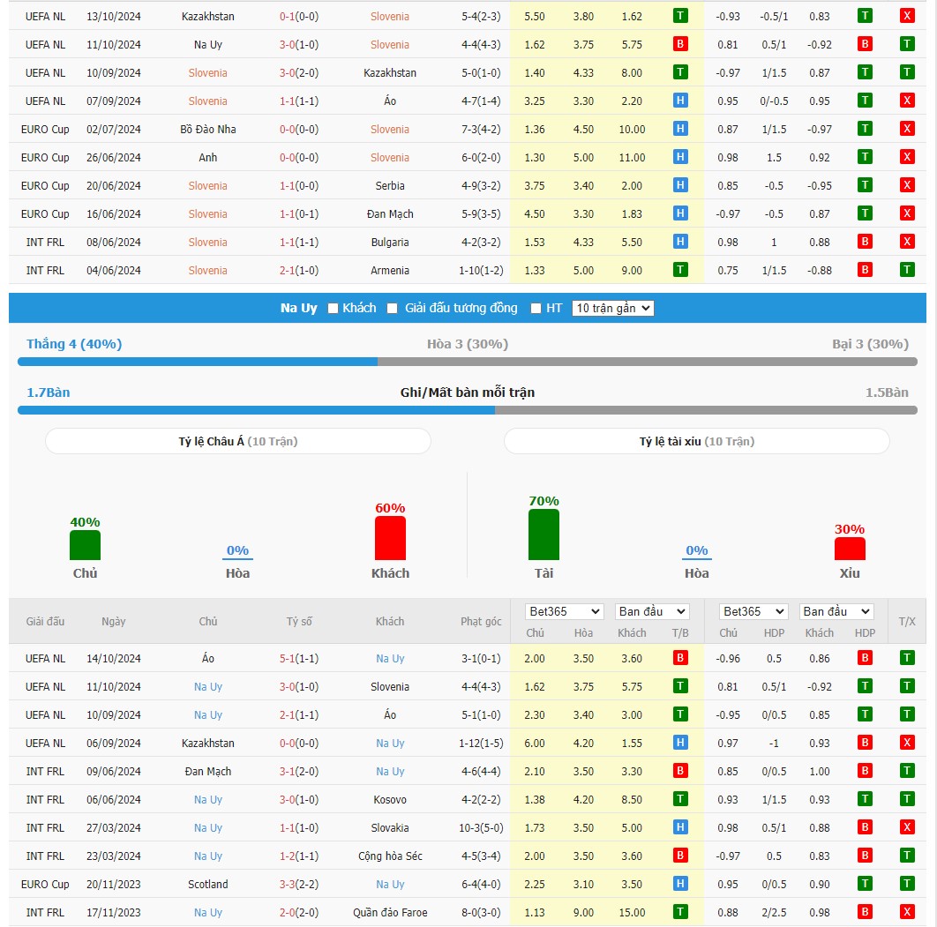Click the Thắng 4 (40%) label

74,344
